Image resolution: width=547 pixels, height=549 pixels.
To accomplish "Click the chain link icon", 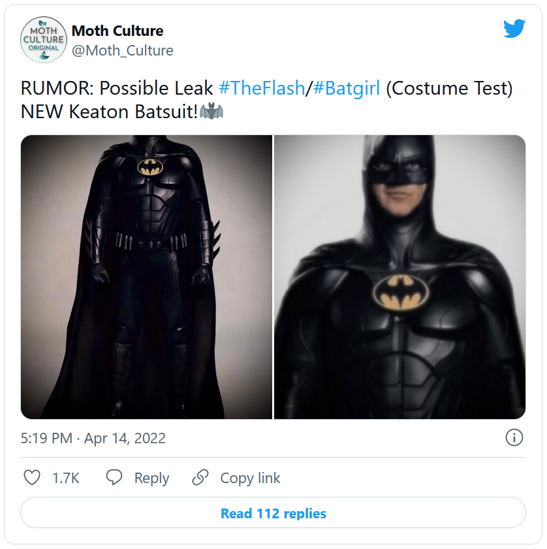I will 200,478.
